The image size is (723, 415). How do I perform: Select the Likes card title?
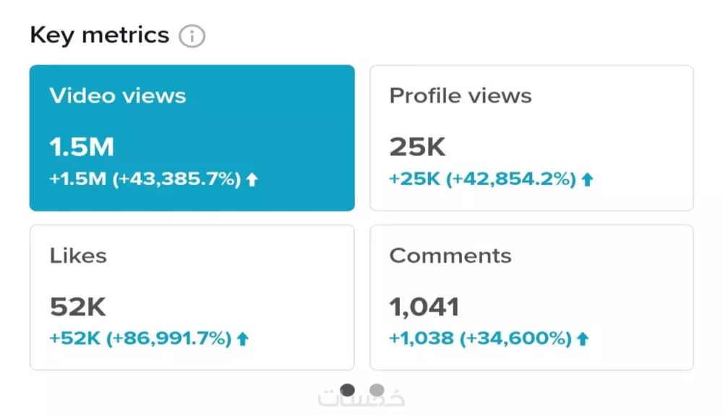pos(78,256)
